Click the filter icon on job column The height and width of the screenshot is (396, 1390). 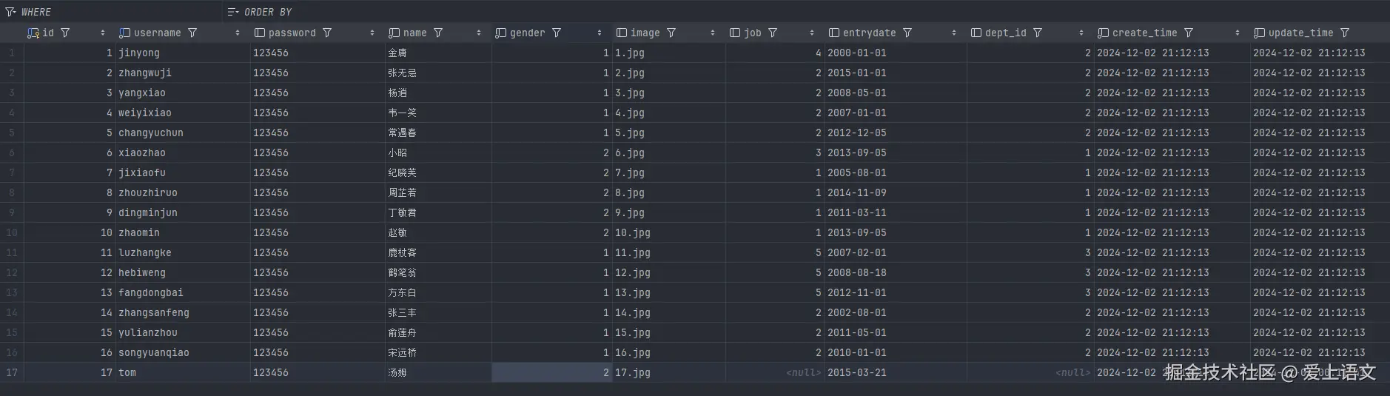click(x=773, y=33)
